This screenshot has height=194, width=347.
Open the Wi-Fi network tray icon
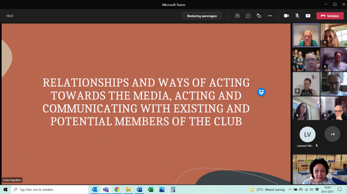306,190
